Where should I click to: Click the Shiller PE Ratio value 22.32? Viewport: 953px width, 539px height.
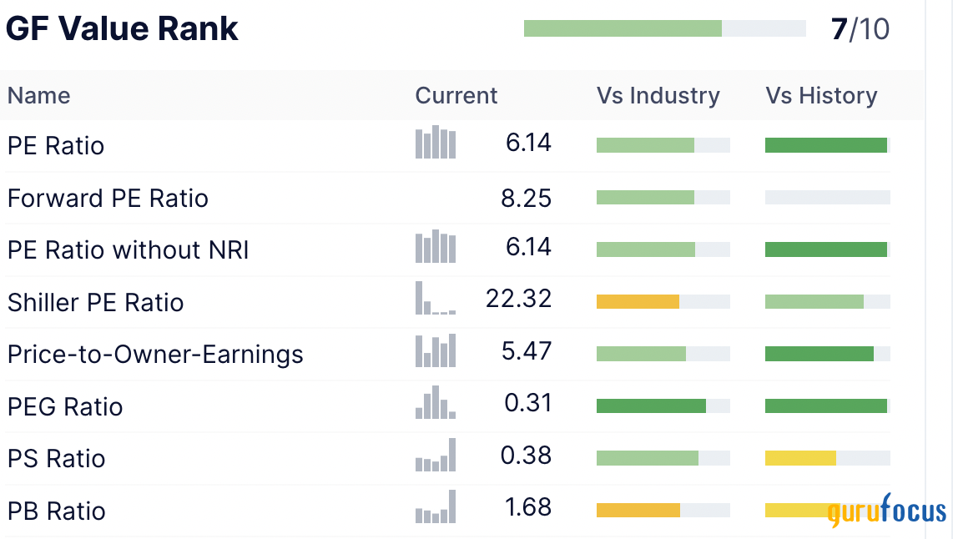pyautogui.click(x=518, y=299)
